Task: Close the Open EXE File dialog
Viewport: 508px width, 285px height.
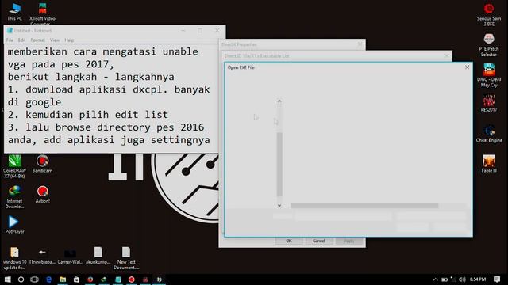Action: pyautogui.click(x=467, y=67)
